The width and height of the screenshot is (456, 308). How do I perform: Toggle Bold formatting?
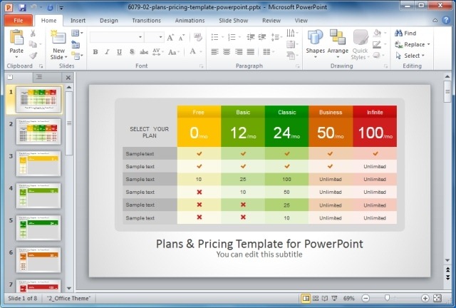[95, 52]
